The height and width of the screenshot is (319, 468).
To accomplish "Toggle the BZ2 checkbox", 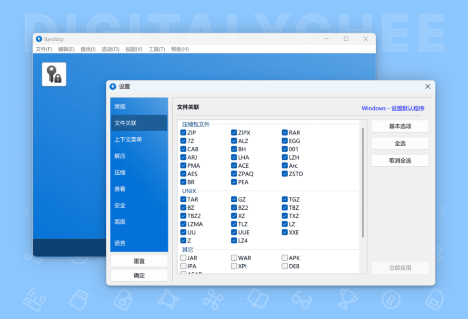I will (x=234, y=207).
